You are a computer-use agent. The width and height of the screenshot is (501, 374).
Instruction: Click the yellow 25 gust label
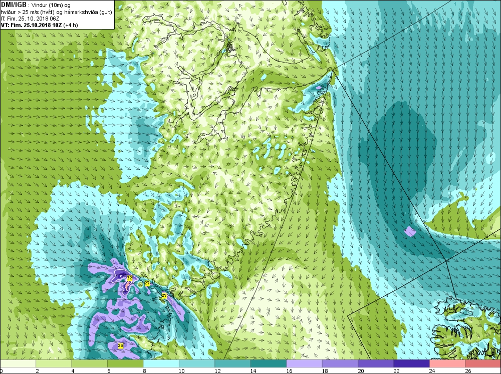120,345
